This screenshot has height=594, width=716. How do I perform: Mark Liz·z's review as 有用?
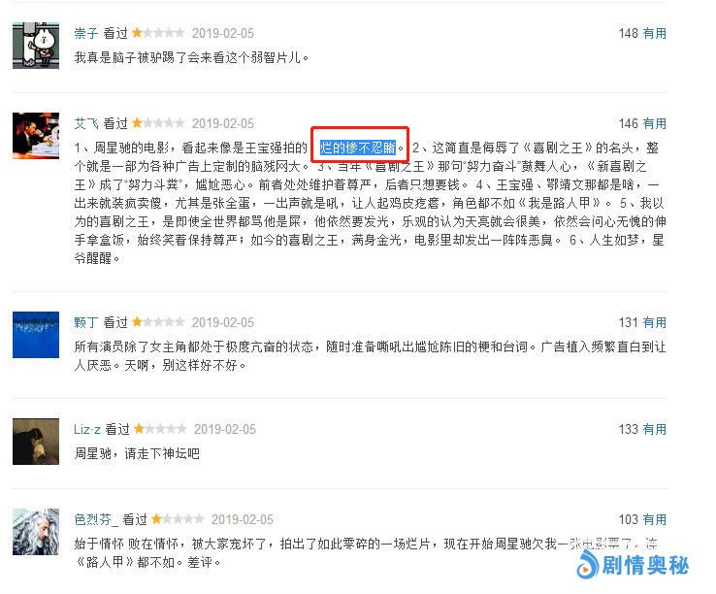tap(654, 430)
